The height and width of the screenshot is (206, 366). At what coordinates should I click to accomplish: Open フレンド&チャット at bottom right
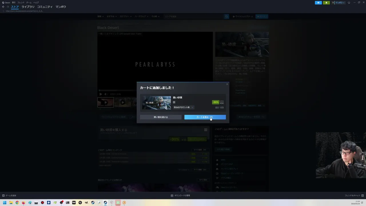coord(354,196)
